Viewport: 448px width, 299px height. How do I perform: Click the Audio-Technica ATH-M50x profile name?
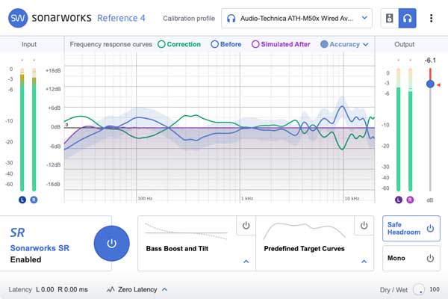[296, 19]
